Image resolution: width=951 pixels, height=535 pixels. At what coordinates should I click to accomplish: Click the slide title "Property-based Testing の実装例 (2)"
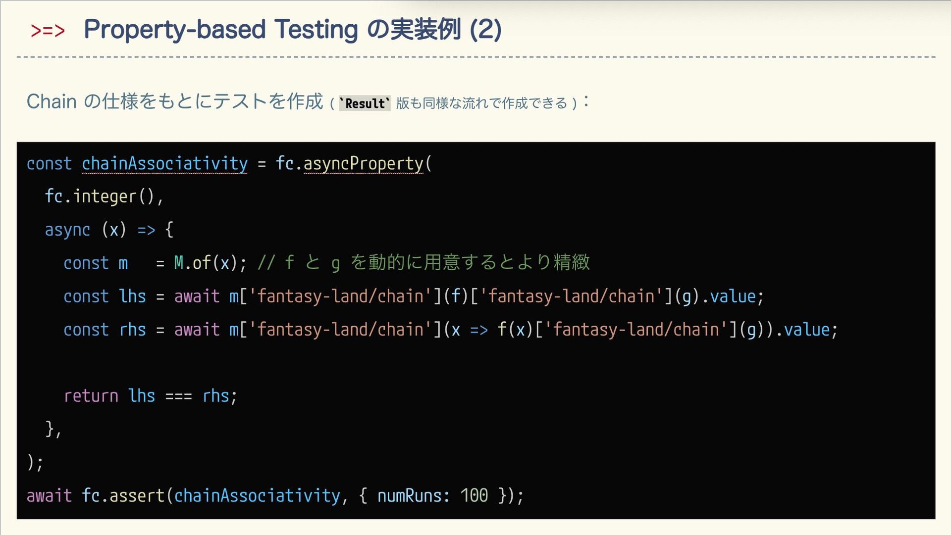click(292, 29)
